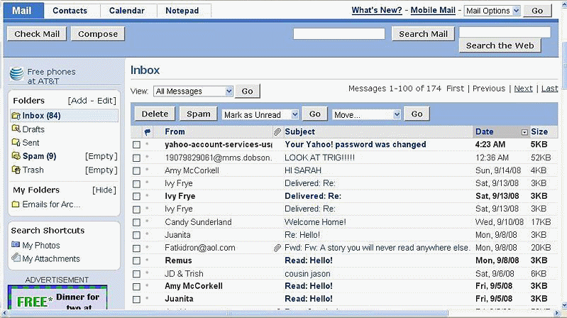Select checkbox for cousin jason message
The image size is (567, 318).
[x=136, y=274]
